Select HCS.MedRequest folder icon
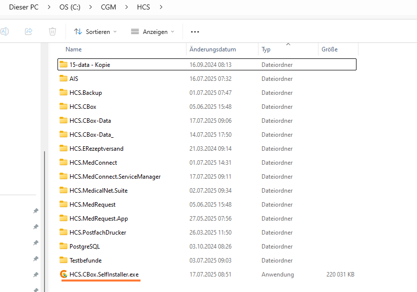The width and height of the screenshot is (417, 292). pos(63,205)
